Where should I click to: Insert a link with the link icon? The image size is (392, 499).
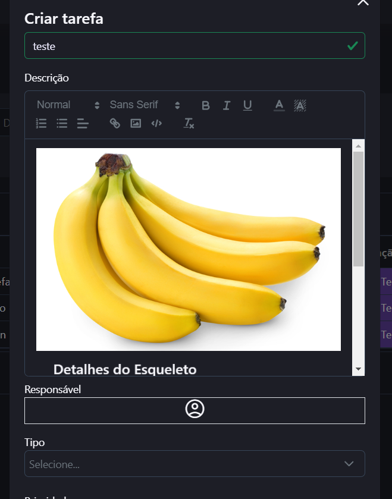(115, 123)
